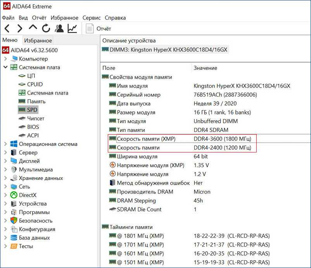Click the Back navigation arrow
Image resolution: width=311 pixels, height=268 pixels.
point(7,28)
